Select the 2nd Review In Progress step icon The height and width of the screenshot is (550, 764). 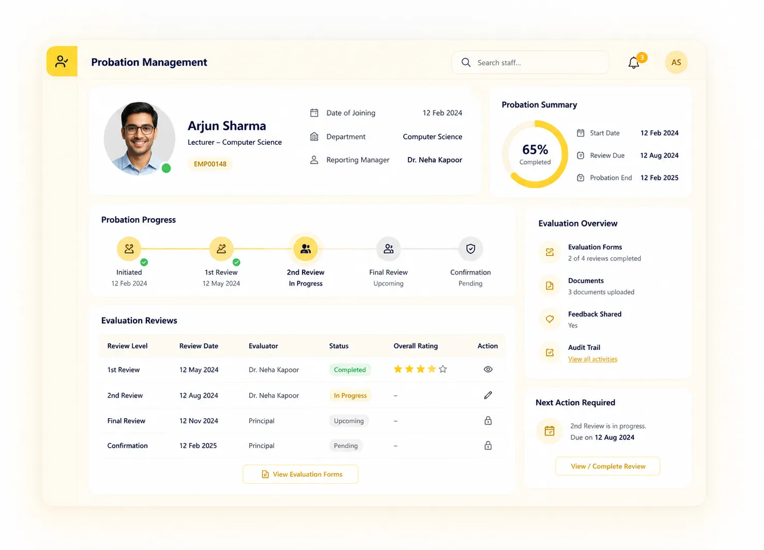click(305, 249)
